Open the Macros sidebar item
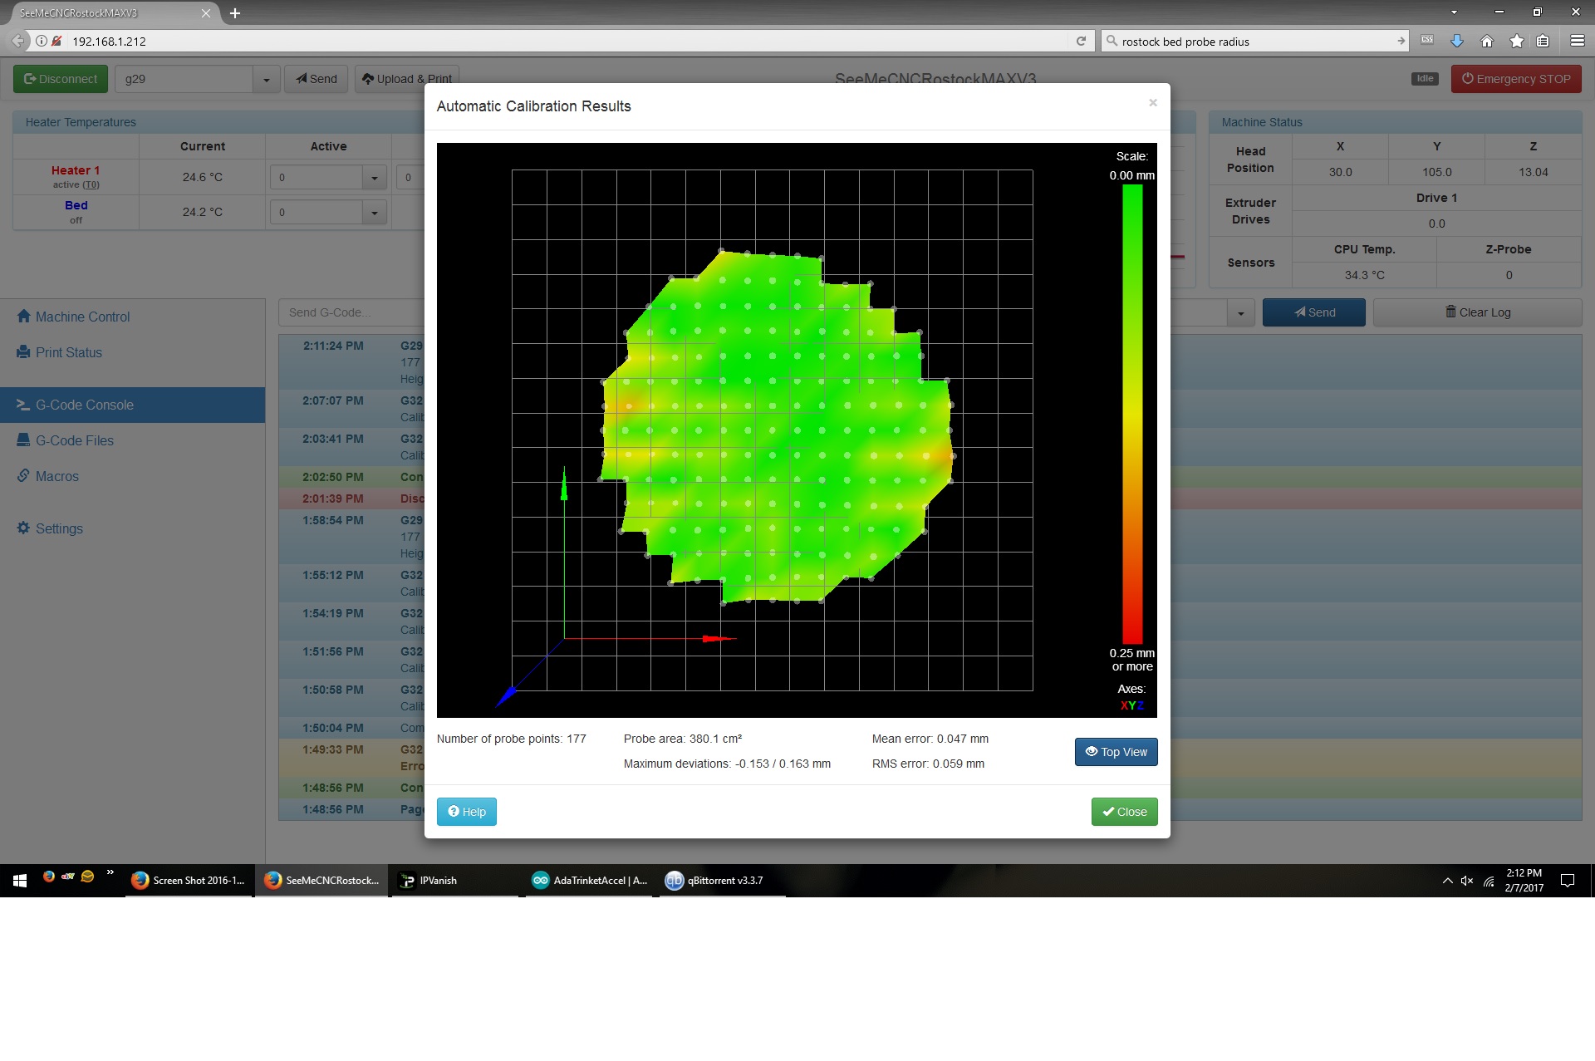The height and width of the screenshot is (1061, 1595). (56, 476)
